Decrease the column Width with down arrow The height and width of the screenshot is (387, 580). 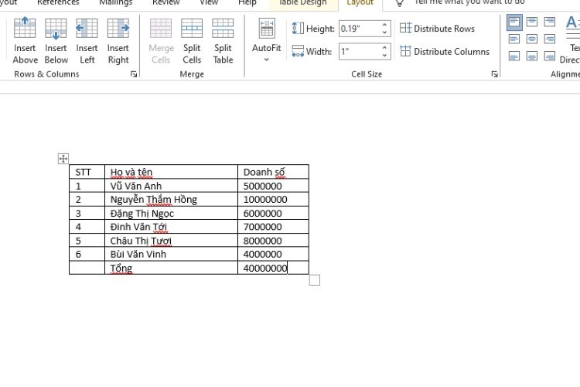pyautogui.click(x=384, y=56)
